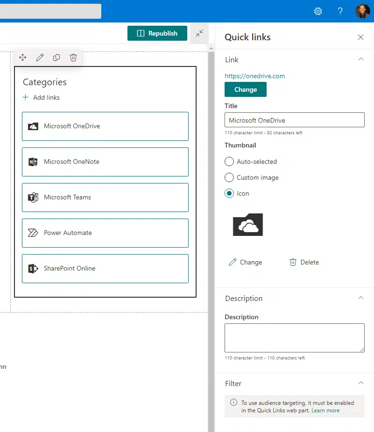Click the search box in the header
The width and height of the screenshot is (374, 432).
coord(50,11)
